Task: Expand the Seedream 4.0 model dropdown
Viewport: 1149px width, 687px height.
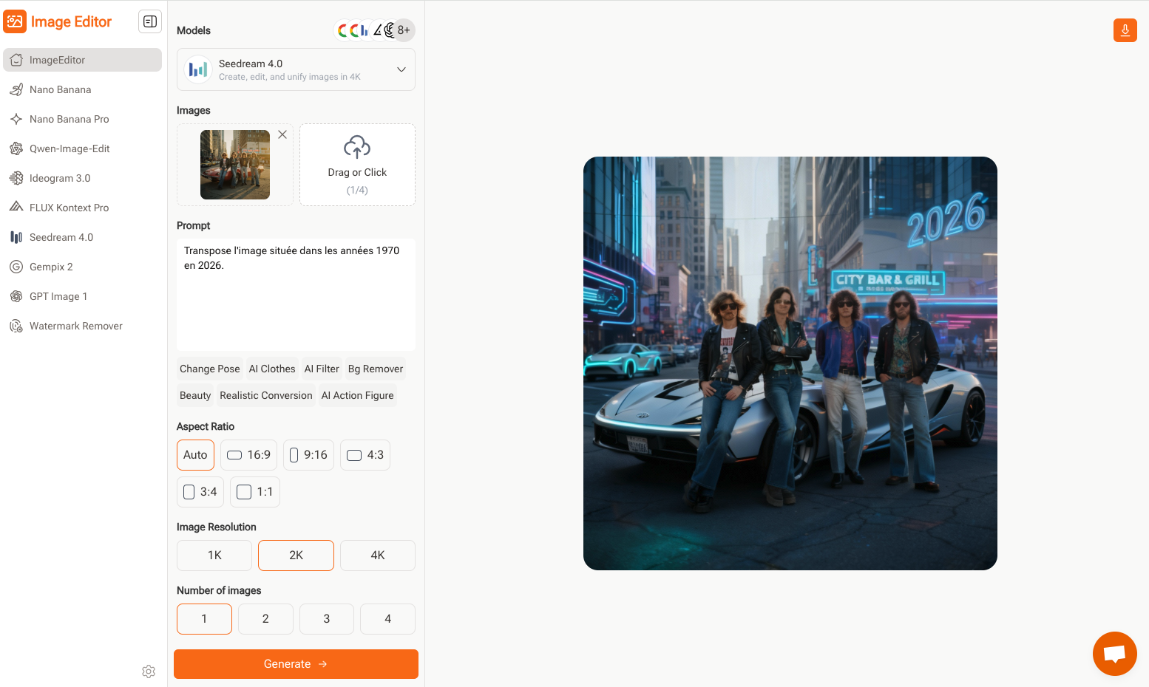Action: [x=401, y=69]
